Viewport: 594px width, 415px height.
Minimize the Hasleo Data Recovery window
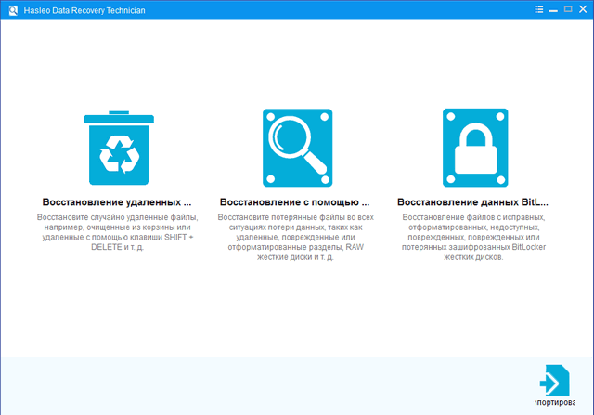click(x=554, y=8)
